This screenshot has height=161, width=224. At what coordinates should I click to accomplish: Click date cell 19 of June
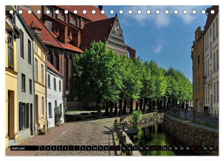[147, 148]
